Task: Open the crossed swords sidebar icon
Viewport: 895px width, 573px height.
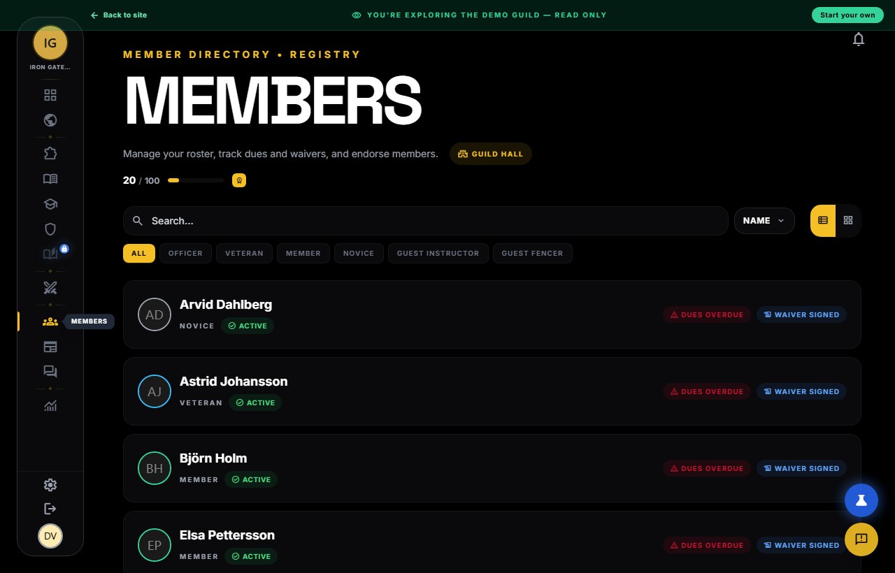Action: 50,288
